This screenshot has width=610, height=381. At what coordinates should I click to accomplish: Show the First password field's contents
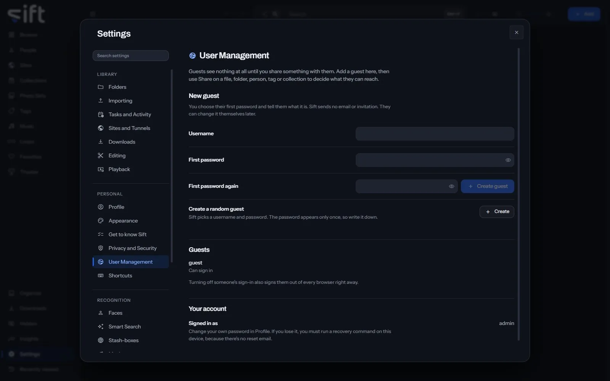pos(508,160)
